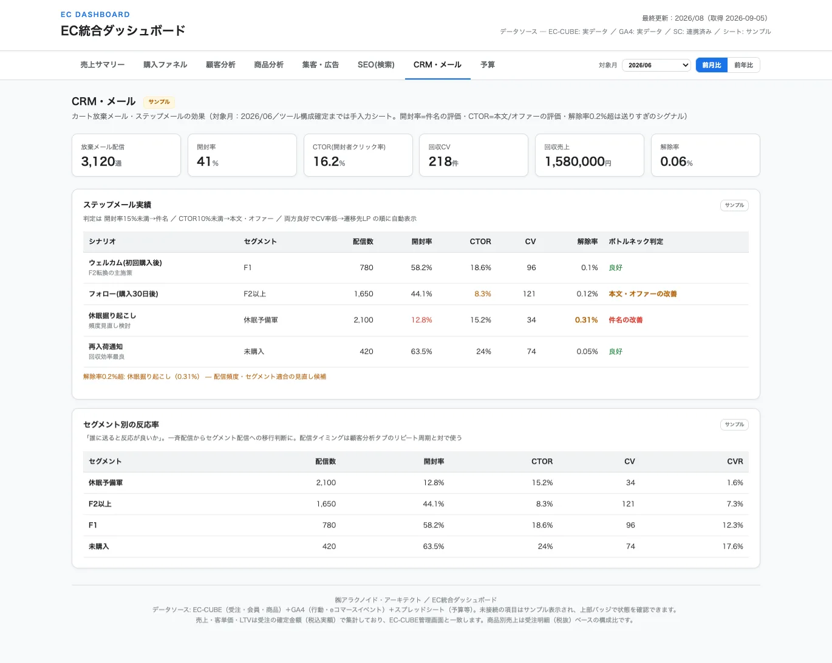Select the 放棄メール配信 3,120 card
Screen dimensions: 832x663
126,155
